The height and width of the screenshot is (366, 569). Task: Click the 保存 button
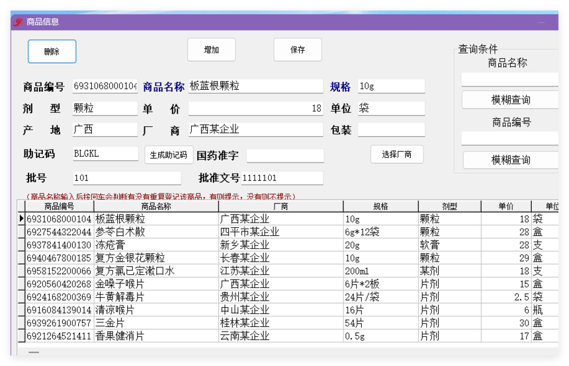coord(298,50)
